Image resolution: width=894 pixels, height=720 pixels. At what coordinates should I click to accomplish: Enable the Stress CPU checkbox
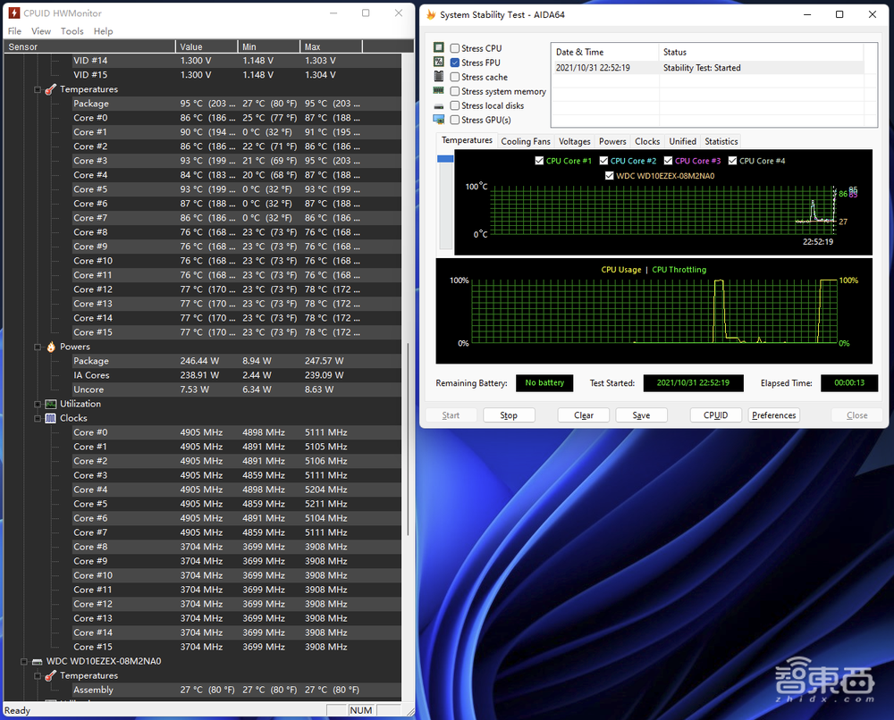click(455, 48)
